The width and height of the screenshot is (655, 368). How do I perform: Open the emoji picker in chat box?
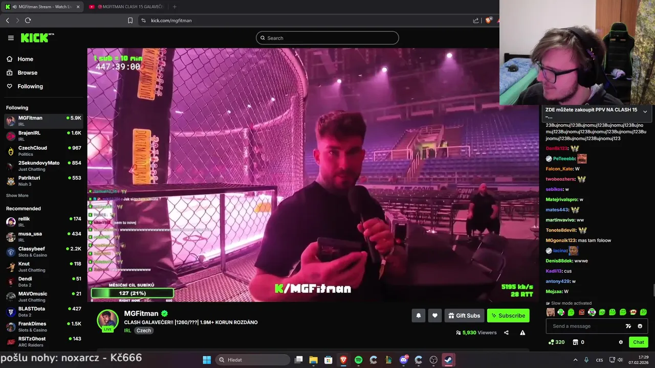[640, 326]
